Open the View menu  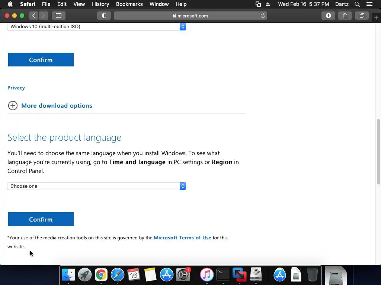(79, 4)
